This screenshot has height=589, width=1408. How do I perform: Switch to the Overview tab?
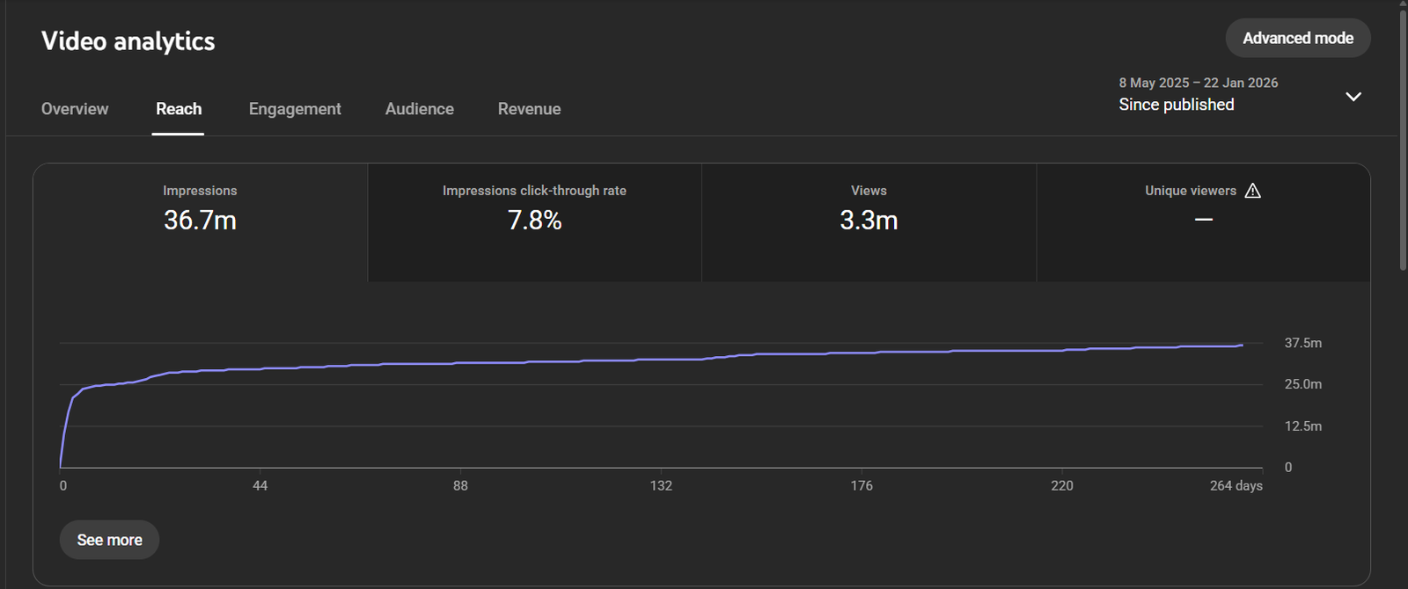click(x=75, y=109)
